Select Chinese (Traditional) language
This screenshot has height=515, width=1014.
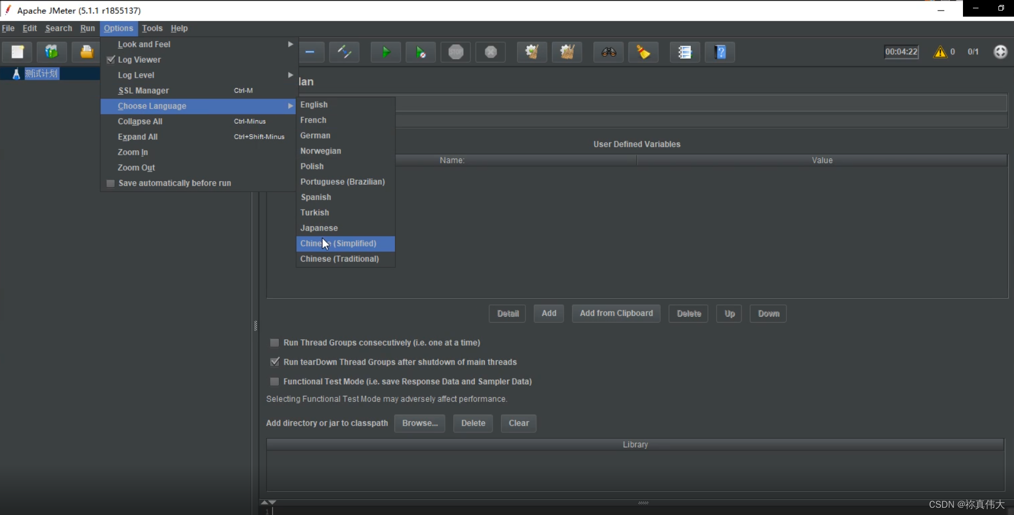pos(346,259)
